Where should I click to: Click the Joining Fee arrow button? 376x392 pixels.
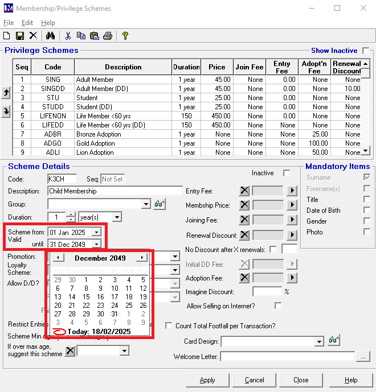pyautogui.click(x=292, y=220)
